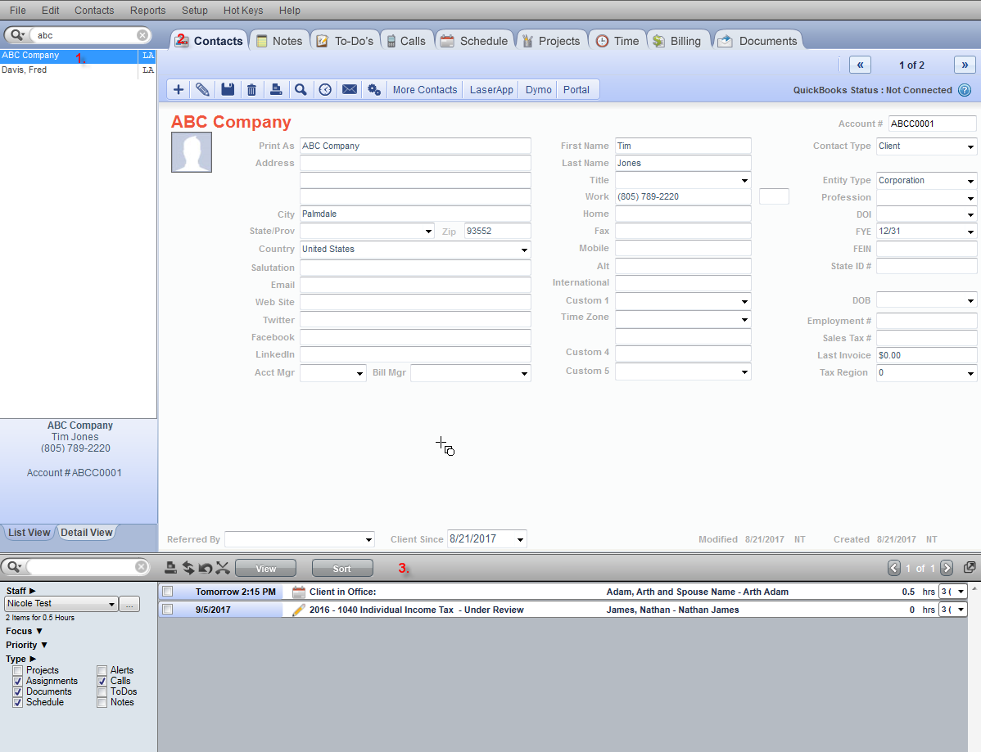Print contact with printer toolbar icon
The image size is (981, 752).
point(276,89)
